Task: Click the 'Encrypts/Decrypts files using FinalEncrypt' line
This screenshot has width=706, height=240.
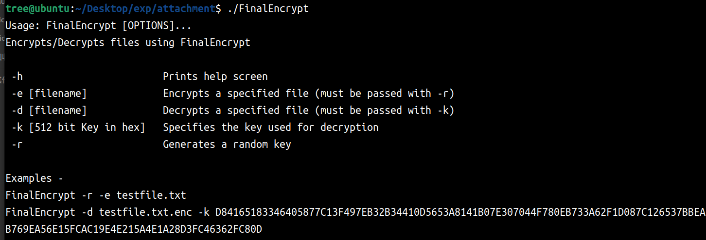Action: [128, 43]
